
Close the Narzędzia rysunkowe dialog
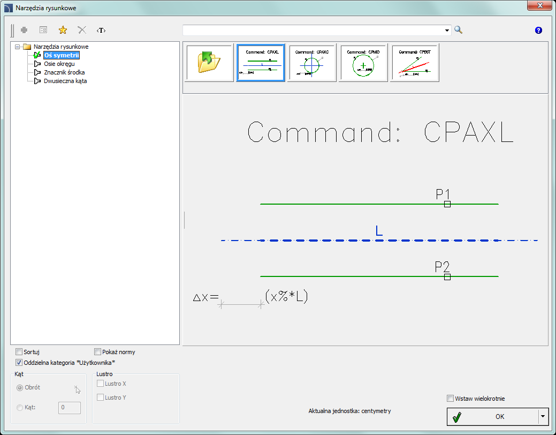[x=540, y=5]
